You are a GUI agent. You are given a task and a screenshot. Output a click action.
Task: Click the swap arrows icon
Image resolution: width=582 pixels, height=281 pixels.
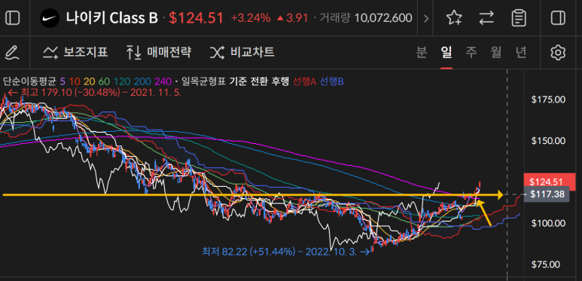click(x=486, y=18)
